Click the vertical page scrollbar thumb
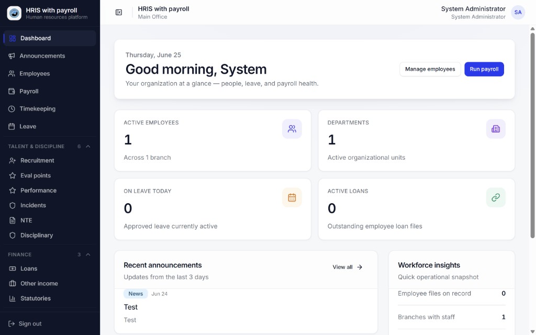 tap(532, 135)
